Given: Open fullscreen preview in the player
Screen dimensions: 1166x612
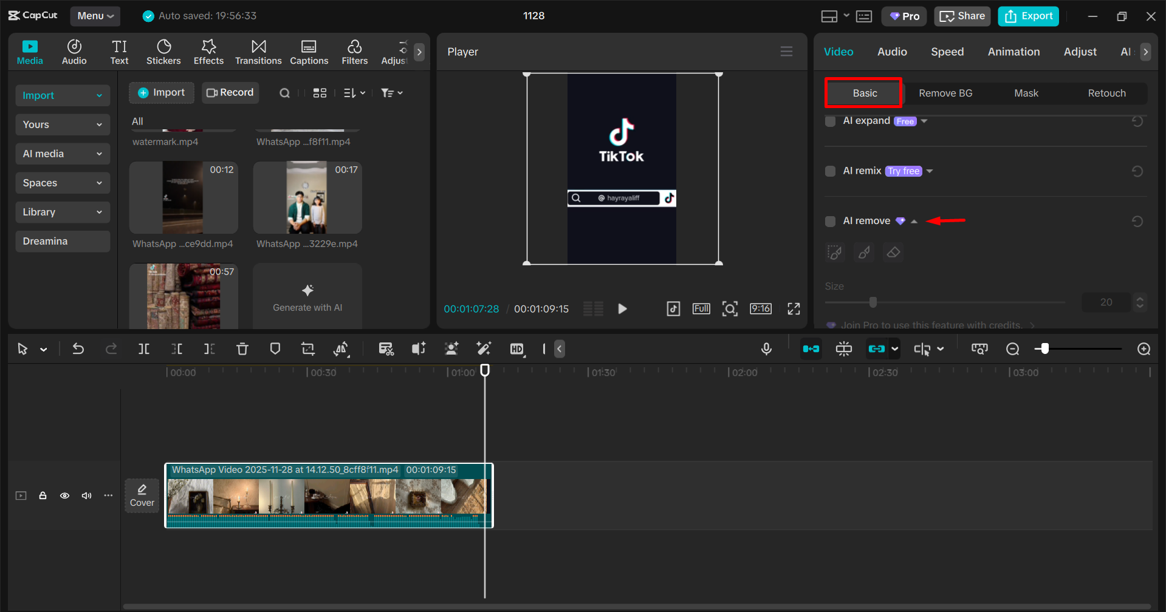Looking at the screenshot, I should pos(794,309).
